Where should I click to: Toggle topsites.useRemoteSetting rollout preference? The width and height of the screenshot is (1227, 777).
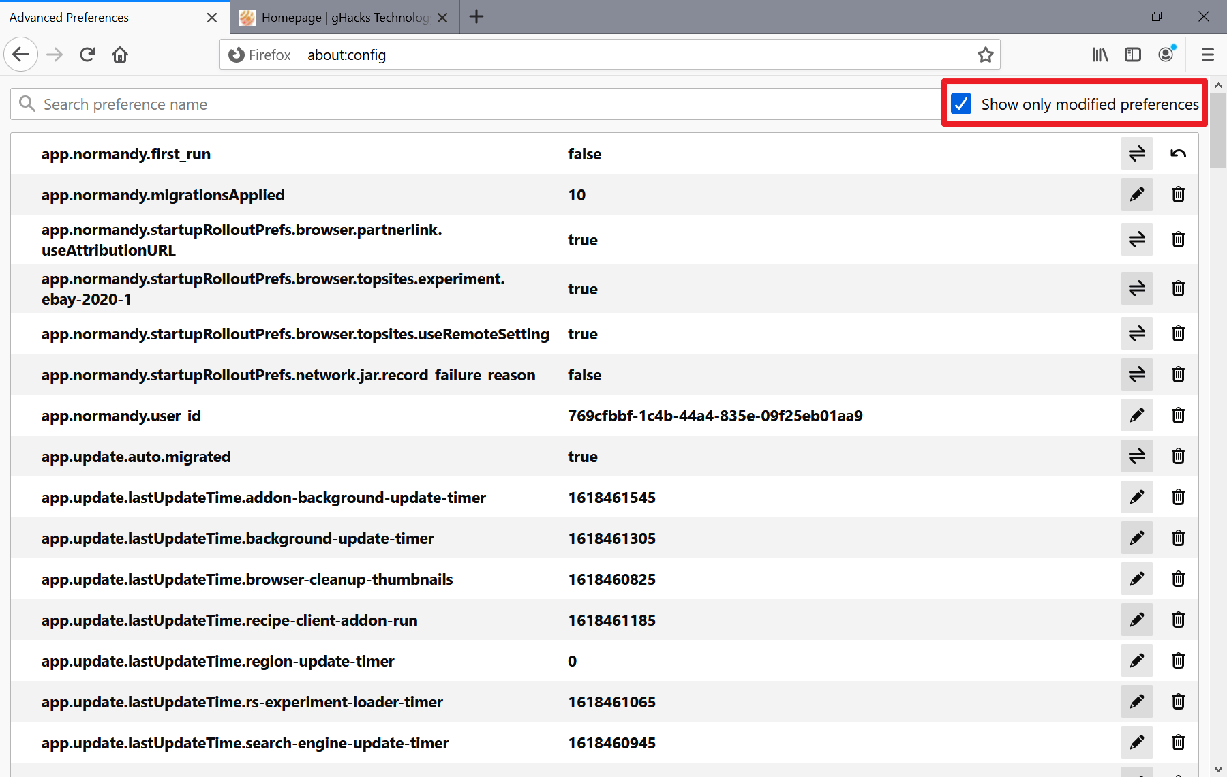[x=1136, y=334]
